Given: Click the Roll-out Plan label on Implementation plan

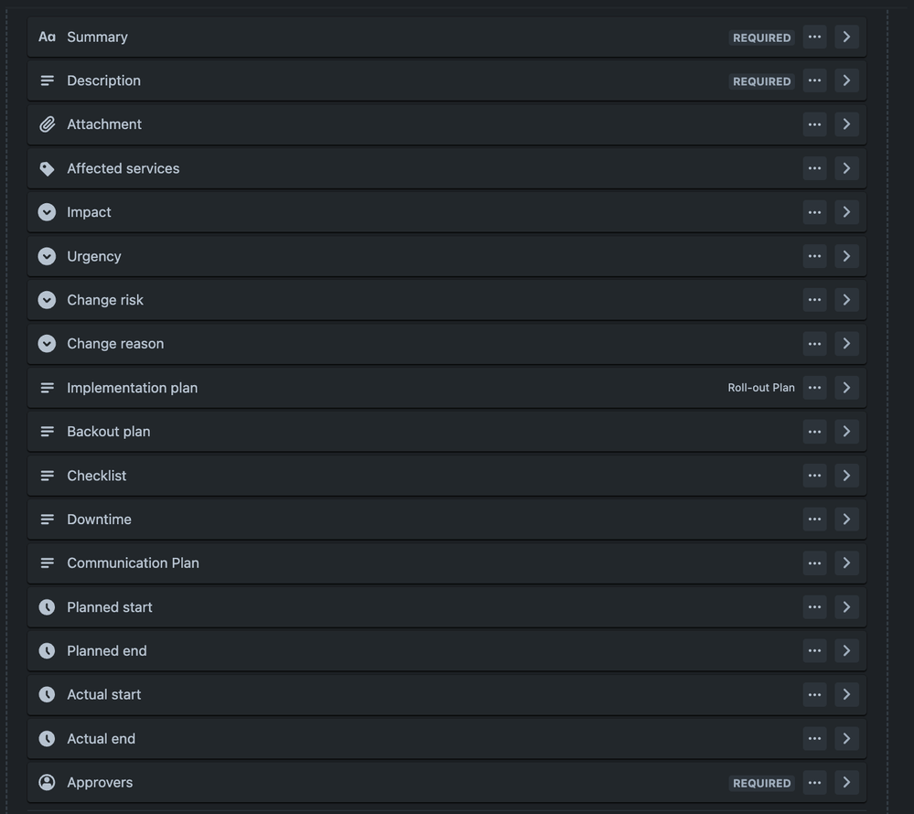Looking at the screenshot, I should click(761, 387).
